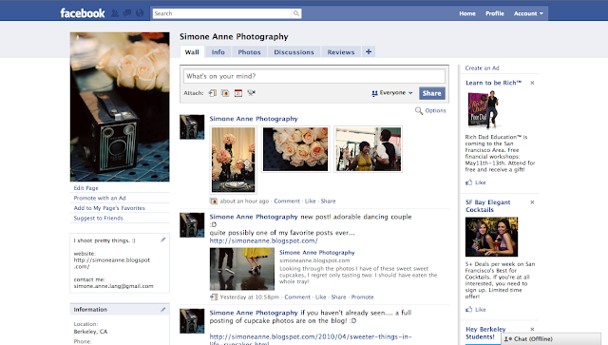
Task: Edit the 'I shoot pretty things' box pencil
Action: tap(162, 240)
